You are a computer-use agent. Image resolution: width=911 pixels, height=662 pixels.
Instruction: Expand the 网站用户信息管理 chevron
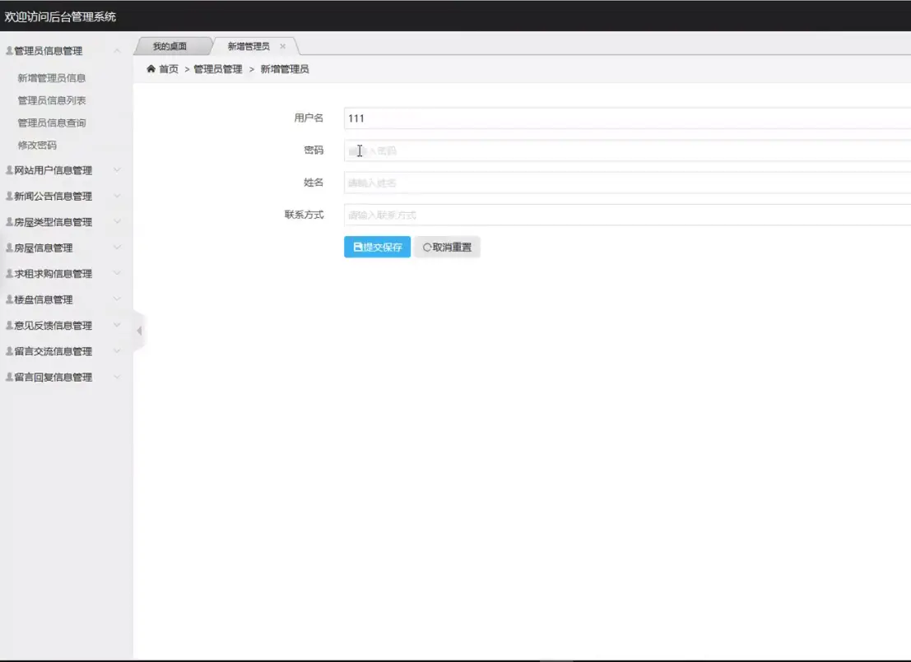click(x=117, y=170)
